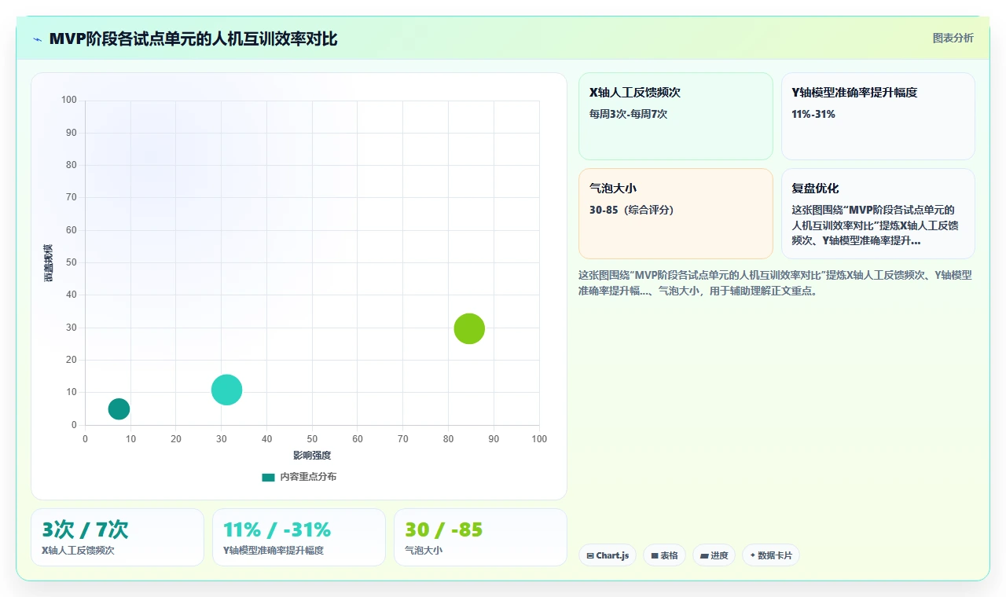This screenshot has width=1006, height=597.
Task: Click the teal legend color box
Action: (x=268, y=477)
